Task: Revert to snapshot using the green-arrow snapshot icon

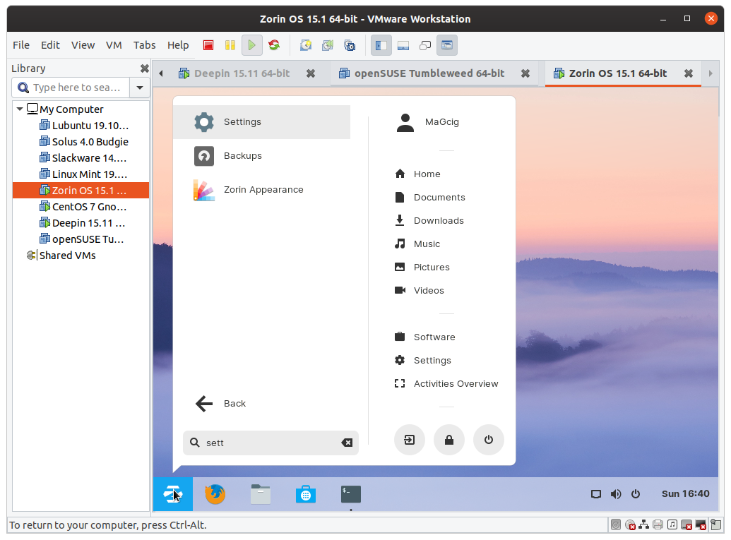Action: point(328,45)
